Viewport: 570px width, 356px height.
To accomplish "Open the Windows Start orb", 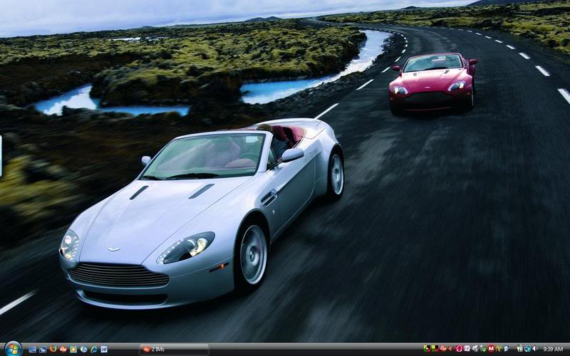I will click(13, 349).
